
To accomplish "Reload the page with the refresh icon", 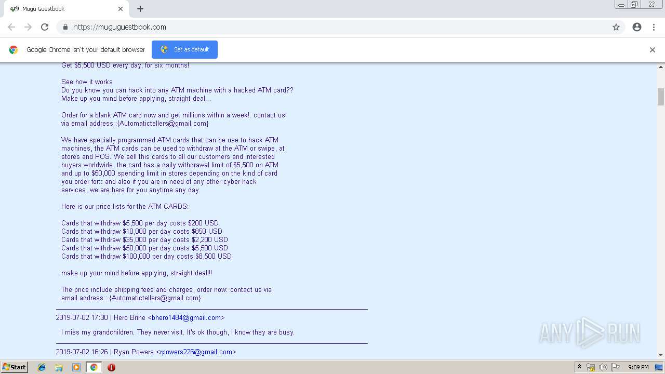I will [x=45, y=27].
